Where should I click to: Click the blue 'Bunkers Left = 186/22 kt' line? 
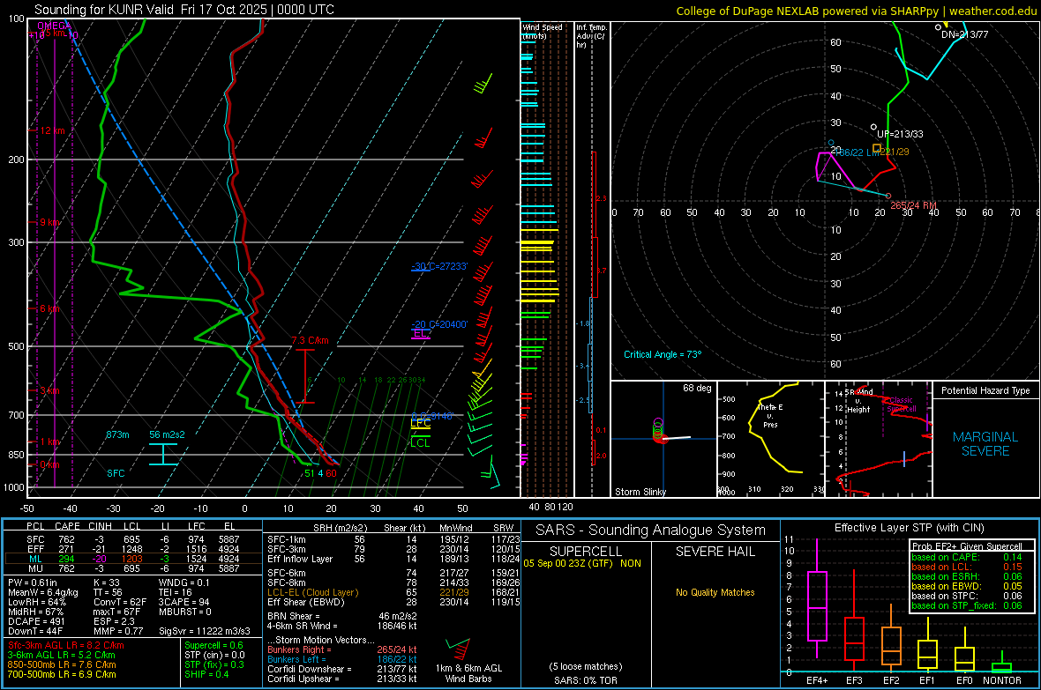[x=341, y=659]
